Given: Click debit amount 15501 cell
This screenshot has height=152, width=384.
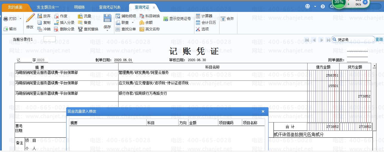Looking at the screenshot, I should [x=323, y=86].
